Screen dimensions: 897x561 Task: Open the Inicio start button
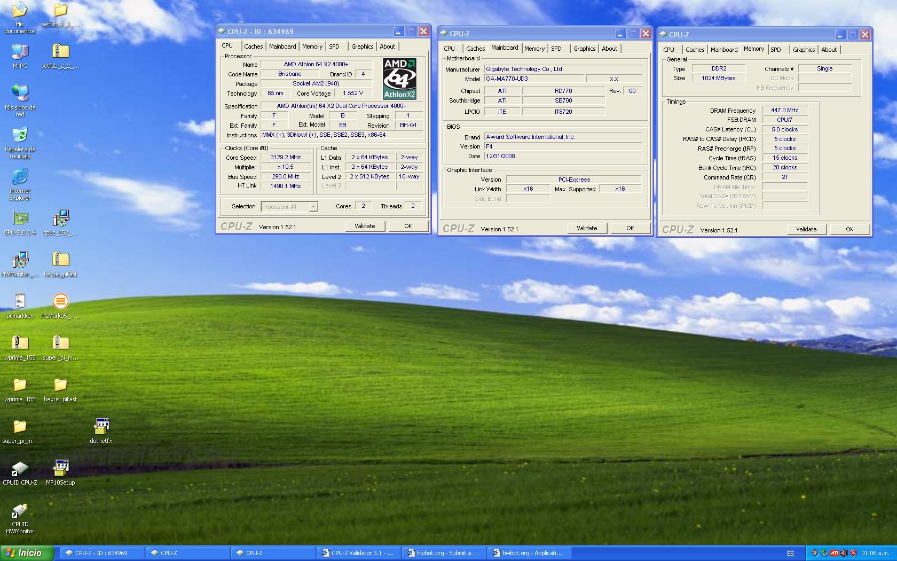(27, 553)
